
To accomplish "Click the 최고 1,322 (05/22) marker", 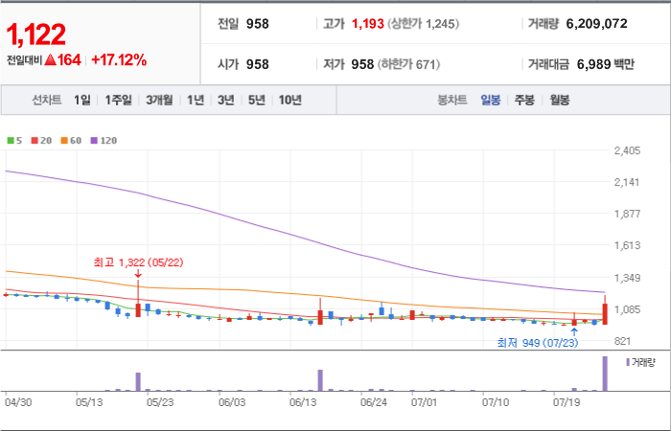I will pyautogui.click(x=138, y=262).
